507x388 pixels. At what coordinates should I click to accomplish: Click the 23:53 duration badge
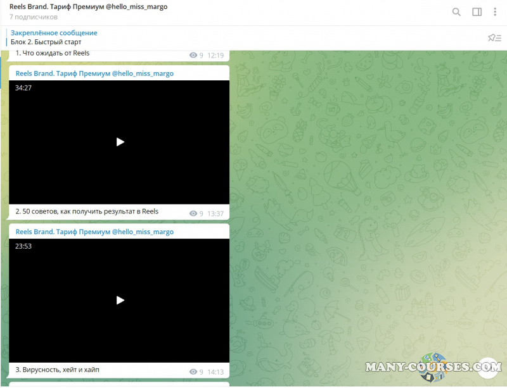pos(23,246)
